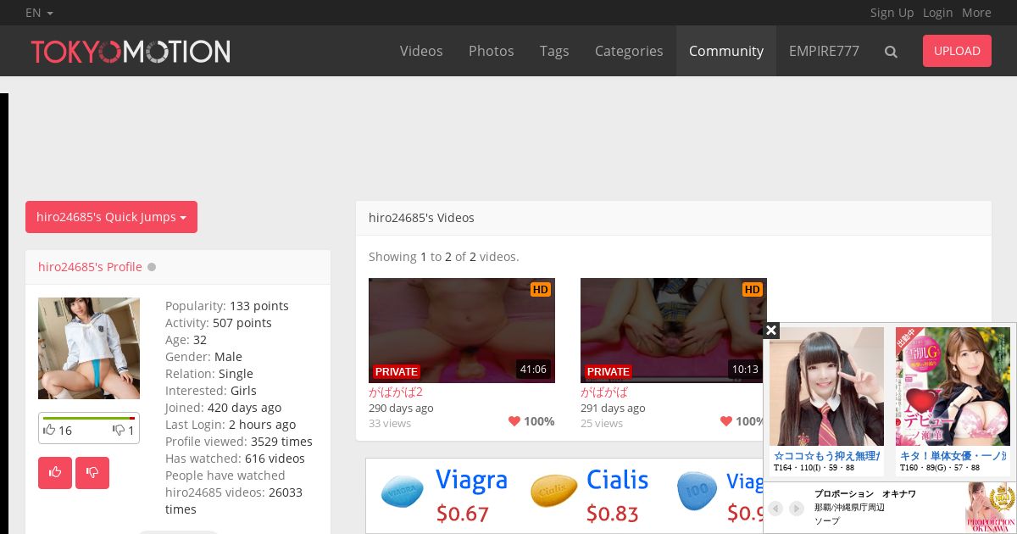Click the thumbs-up like button
Image resolution: width=1017 pixels, height=534 pixels.
[x=55, y=473]
